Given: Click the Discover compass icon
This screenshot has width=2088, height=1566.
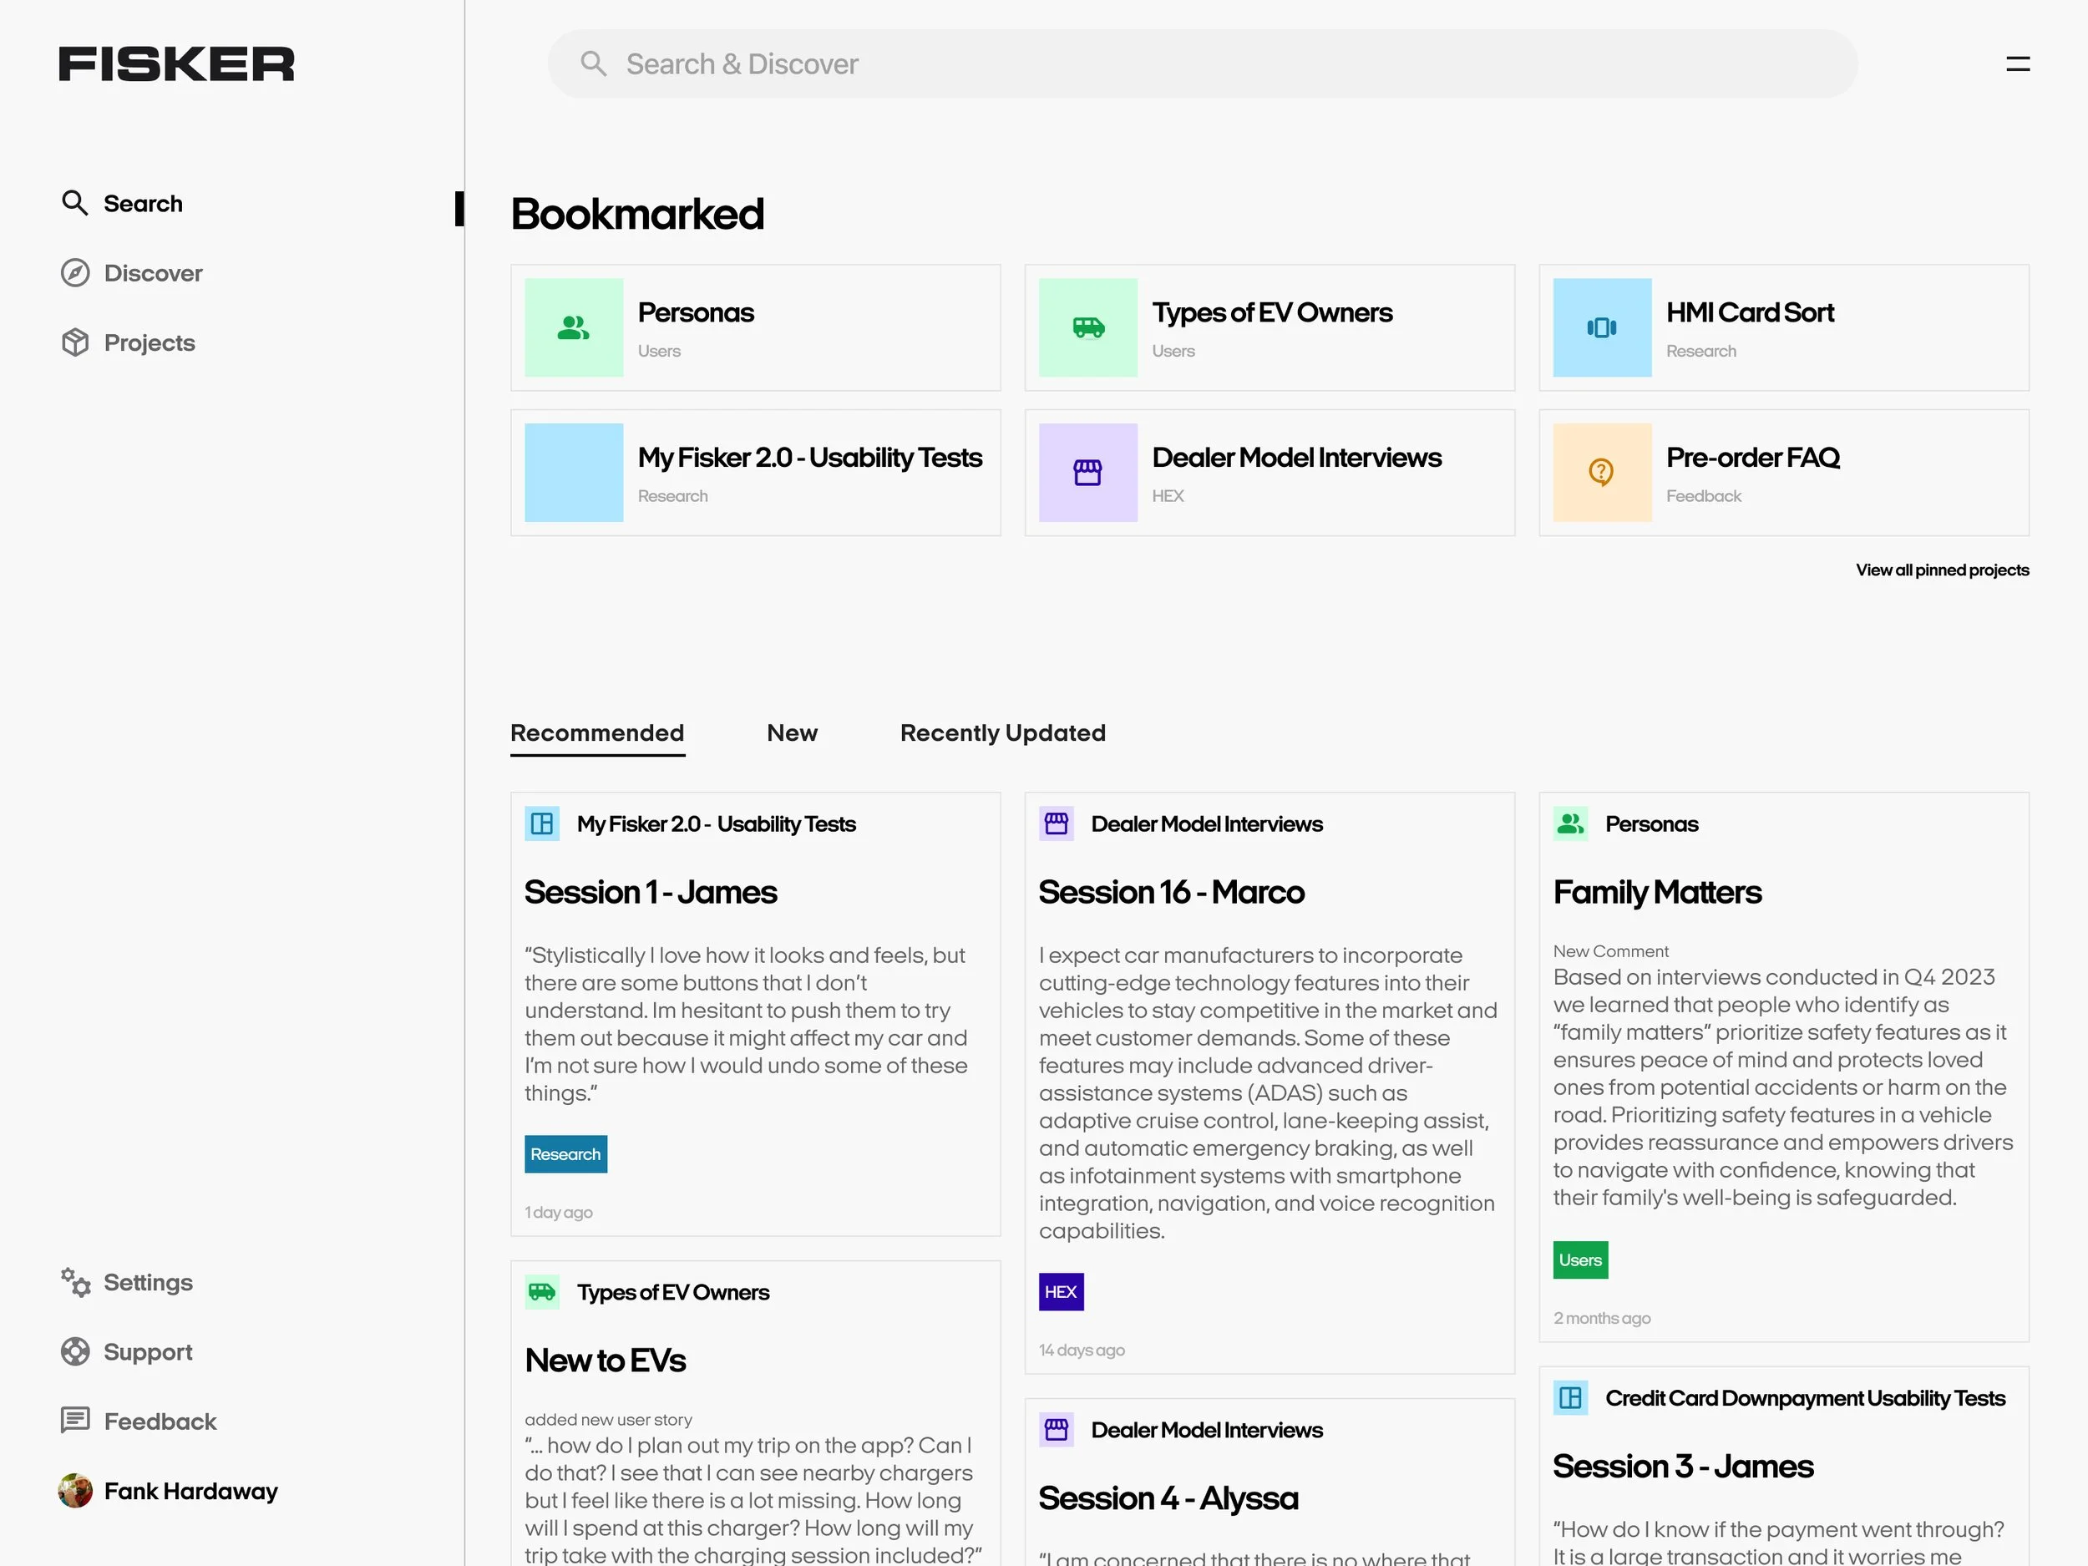Looking at the screenshot, I should pos(75,273).
